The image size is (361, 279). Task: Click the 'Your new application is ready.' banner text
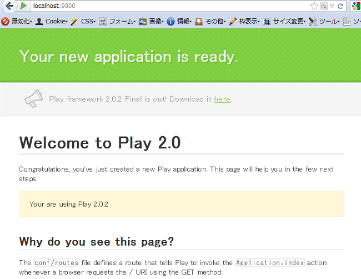pyautogui.click(x=129, y=57)
